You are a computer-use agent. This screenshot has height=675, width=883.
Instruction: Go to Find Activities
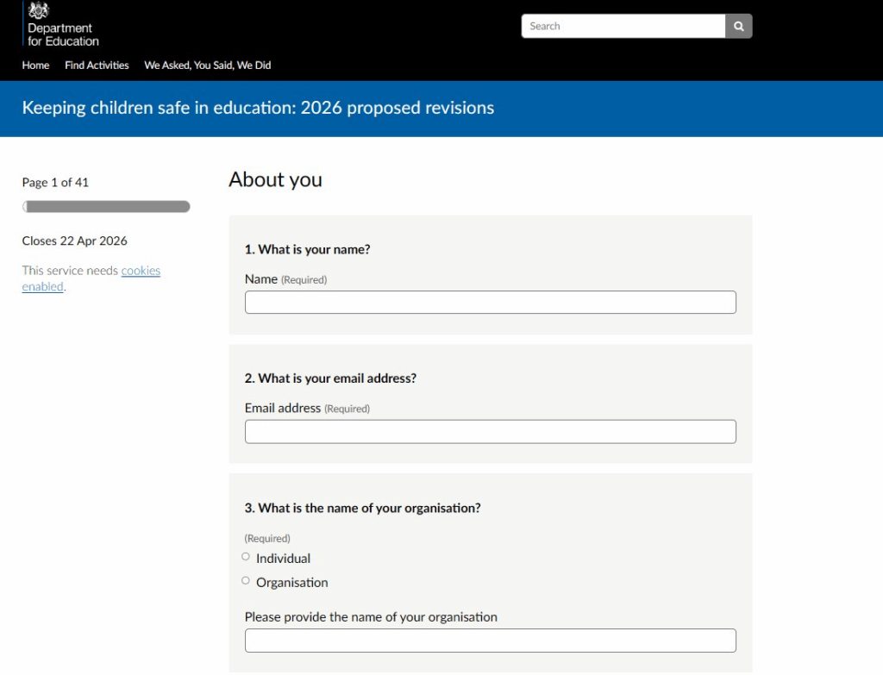(97, 66)
